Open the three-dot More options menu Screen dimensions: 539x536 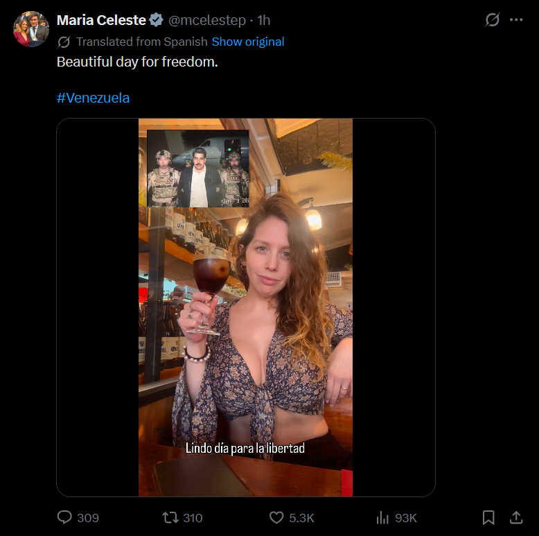pyautogui.click(x=516, y=20)
